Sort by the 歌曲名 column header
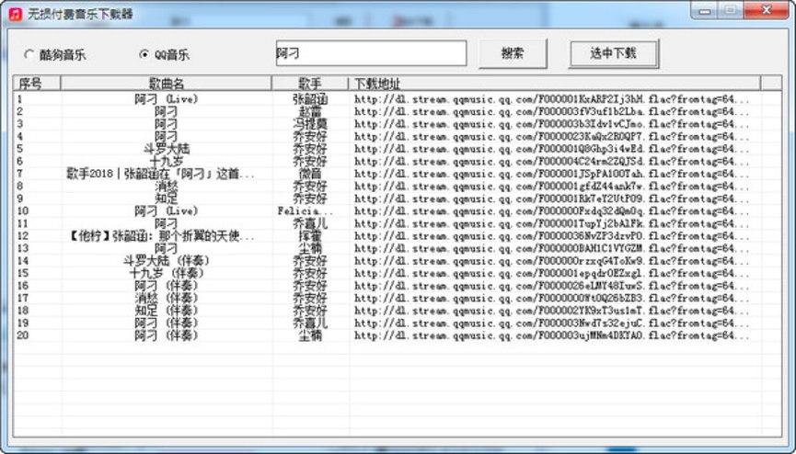The height and width of the screenshot is (454, 796). click(x=166, y=84)
